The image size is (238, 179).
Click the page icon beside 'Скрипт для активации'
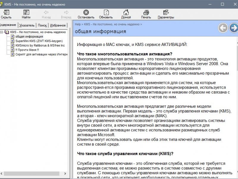click(x=12, y=54)
